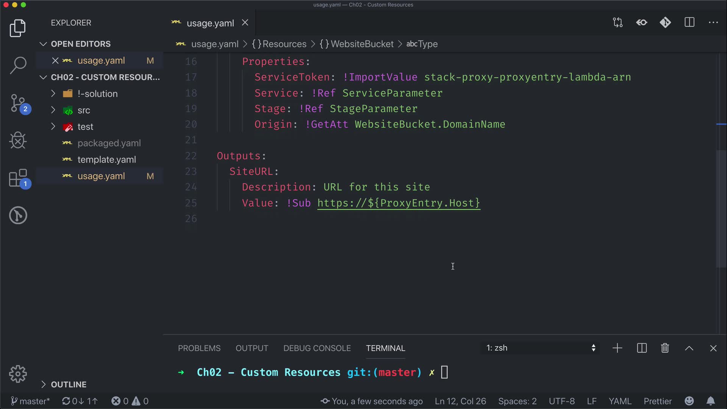Open the Search view in activity bar
Screen dimensions: 727x409
[x=18, y=65]
